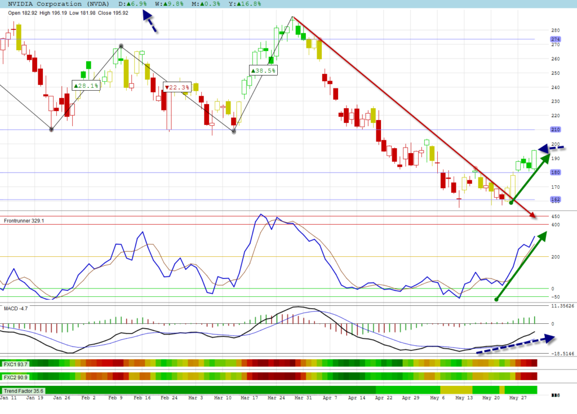Click the 250 price axis label

555,73
